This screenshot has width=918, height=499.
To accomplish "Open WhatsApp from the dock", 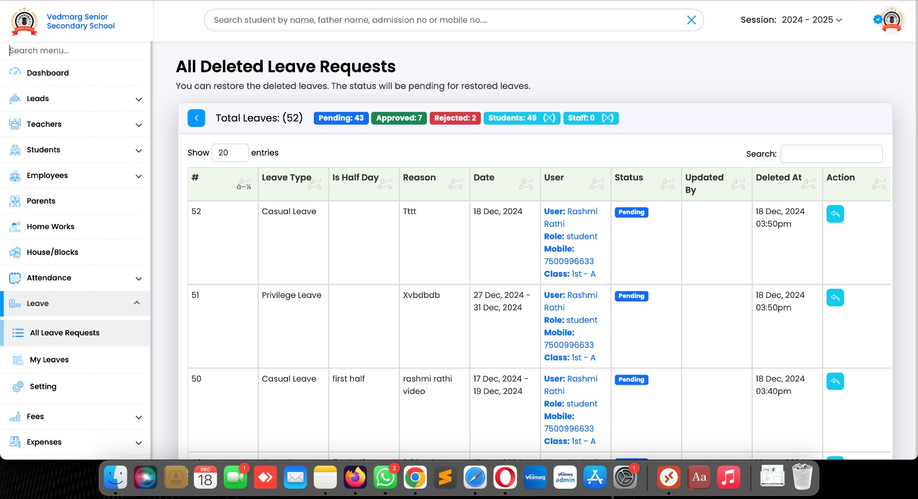I will click(385, 477).
